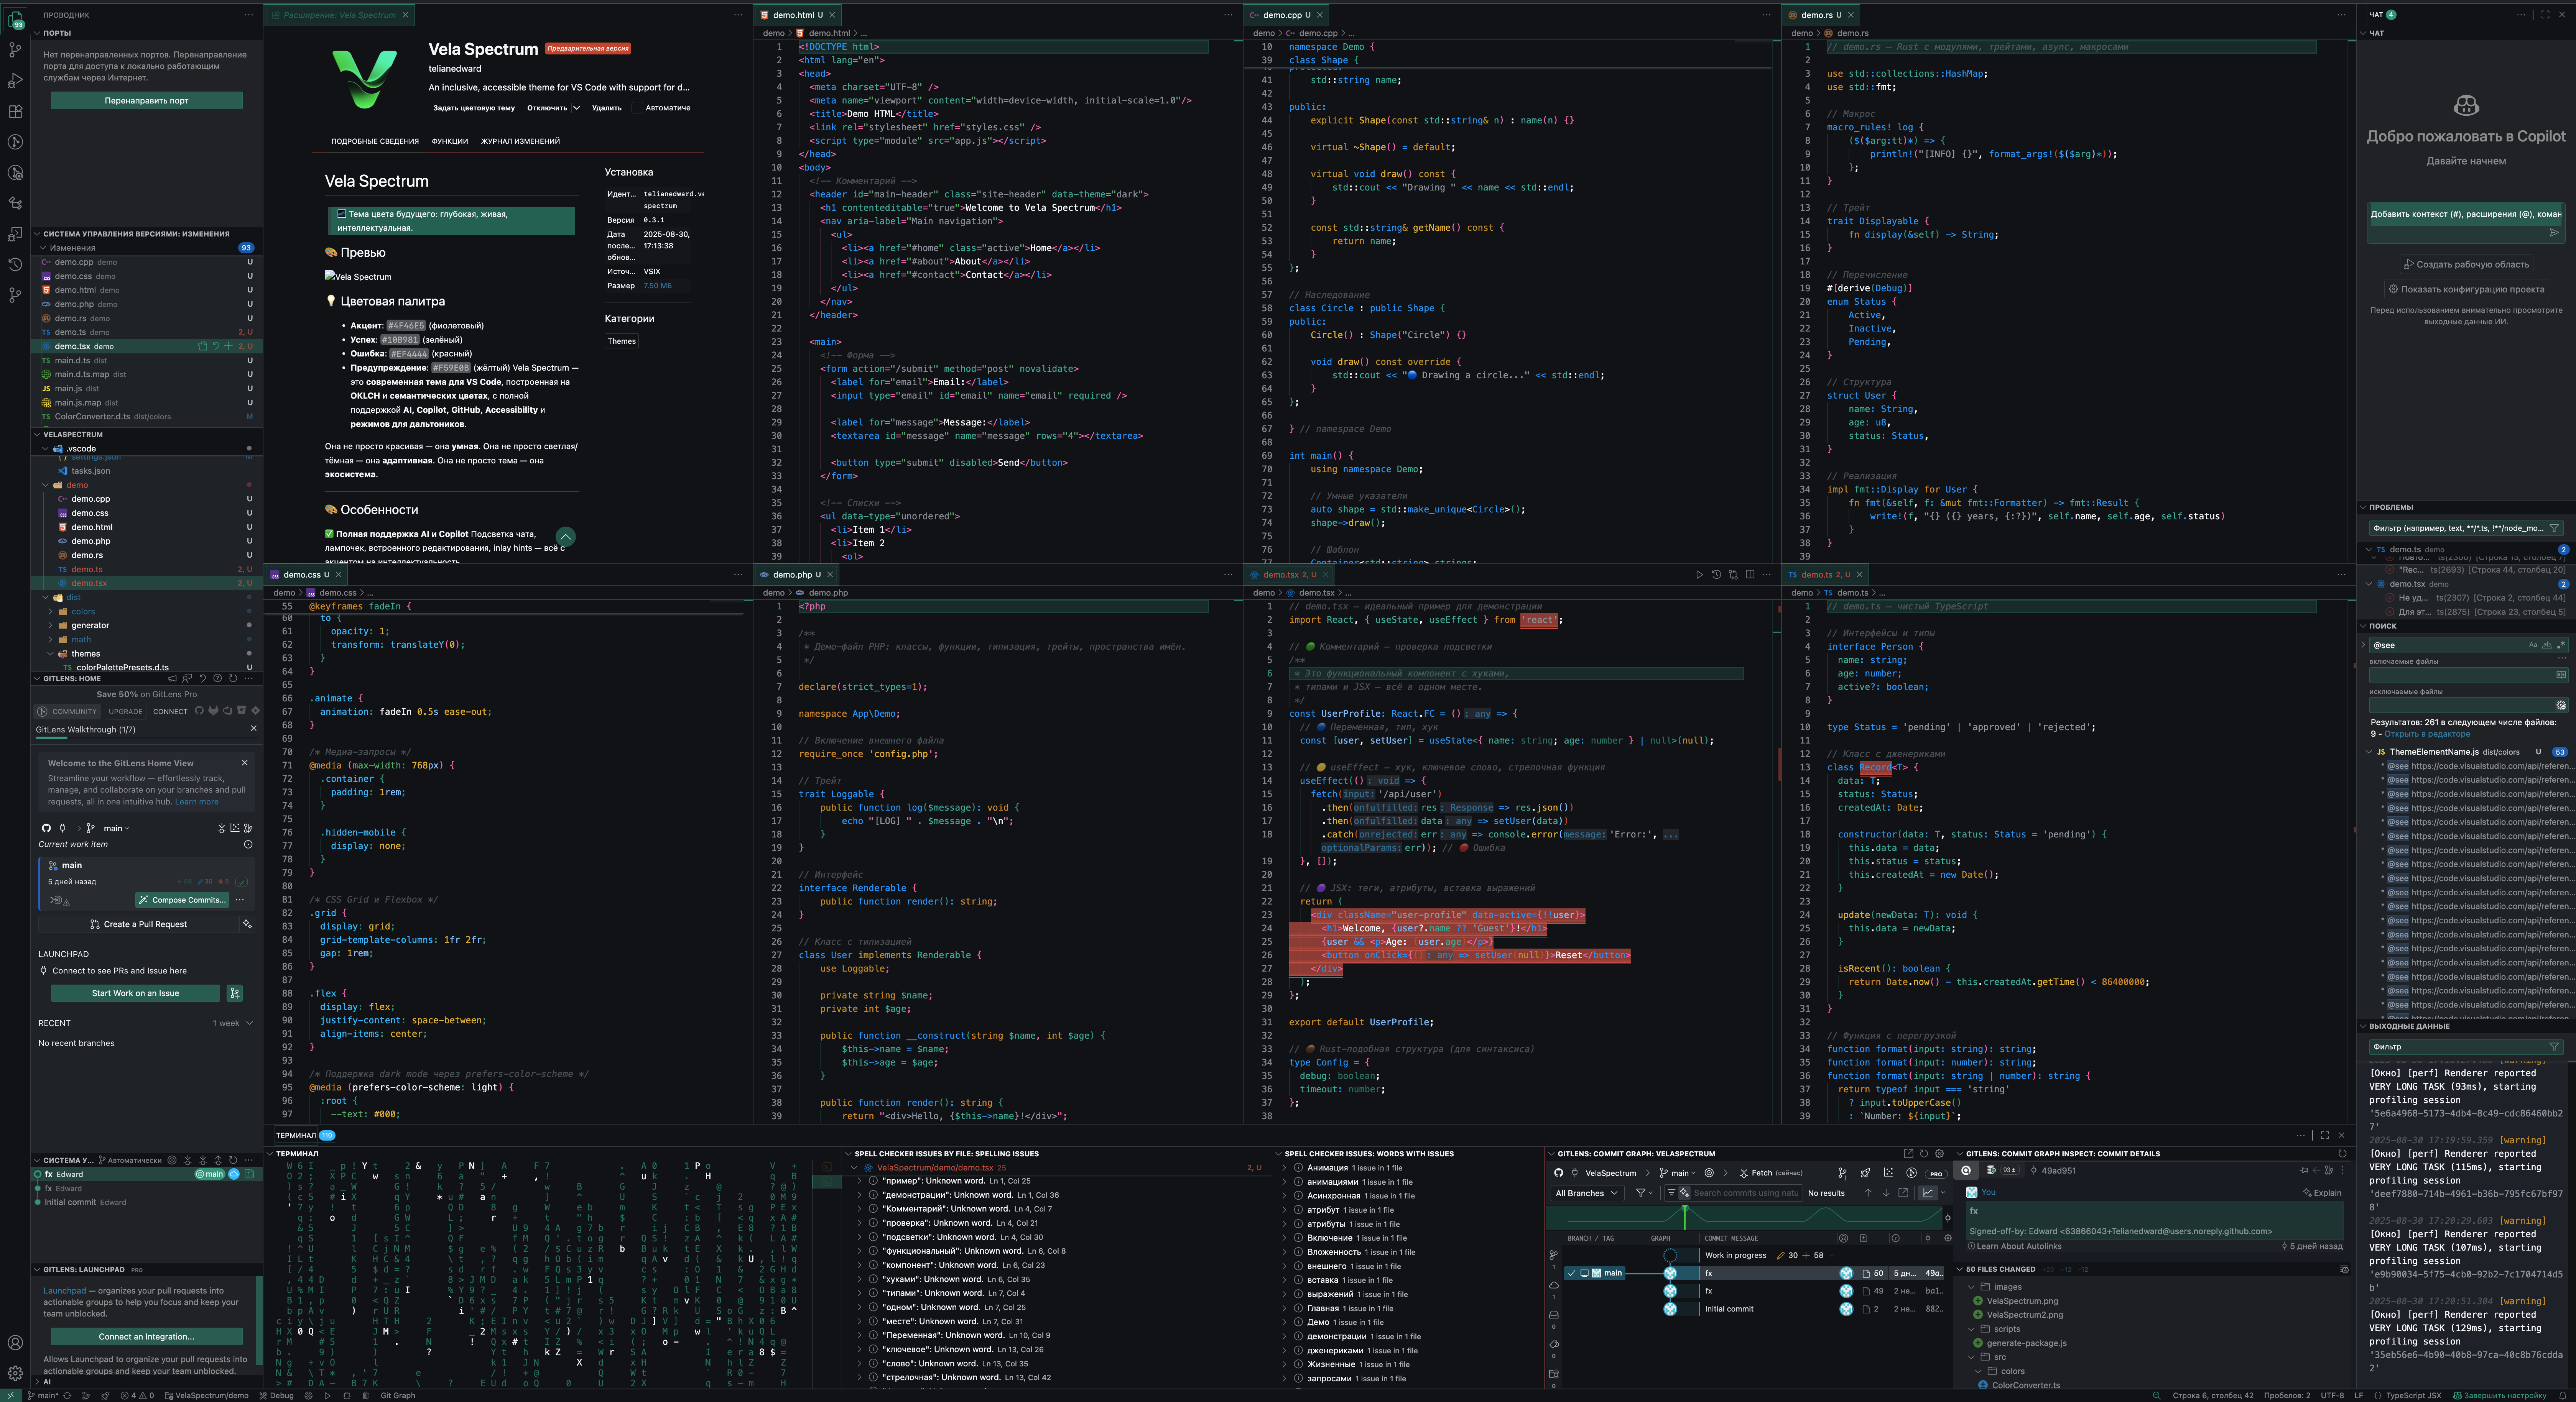The height and width of the screenshot is (1402, 2576).
Task: Toggle match case in the search box
Action: 2533,645
